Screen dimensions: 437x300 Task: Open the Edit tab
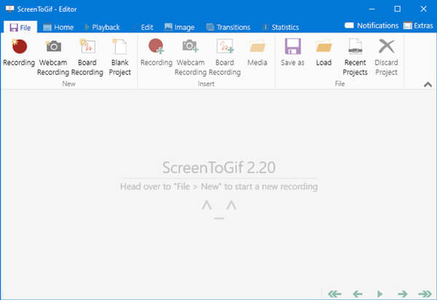(143, 27)
